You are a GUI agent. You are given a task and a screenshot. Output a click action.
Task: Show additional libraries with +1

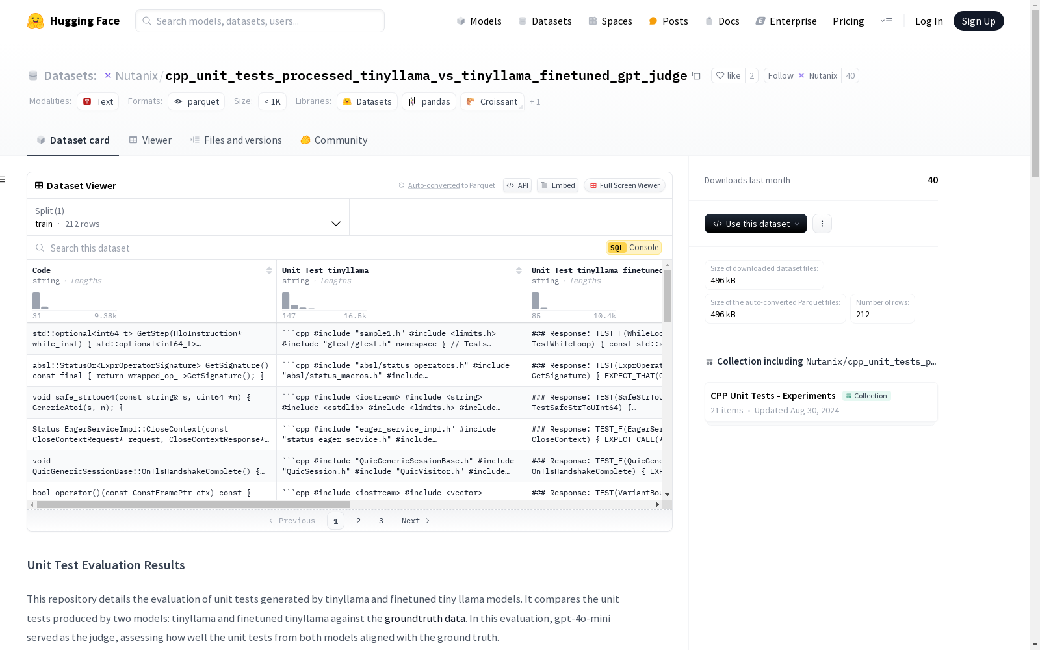tap(535, 101)
